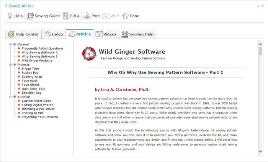Open Why Sewing Software 1 article
This screenshot has height=162, width=268.
coord(39,53)
